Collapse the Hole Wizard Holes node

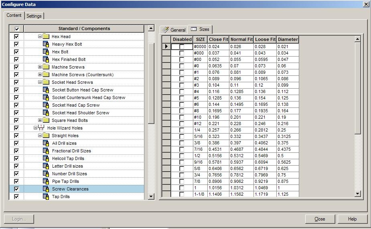click(35, 128)
